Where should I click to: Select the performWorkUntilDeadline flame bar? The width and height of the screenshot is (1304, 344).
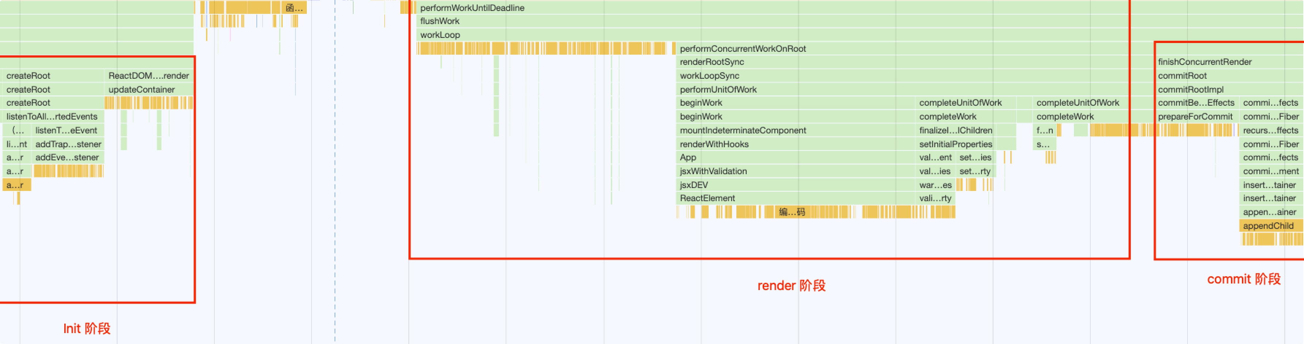[472, 8]
